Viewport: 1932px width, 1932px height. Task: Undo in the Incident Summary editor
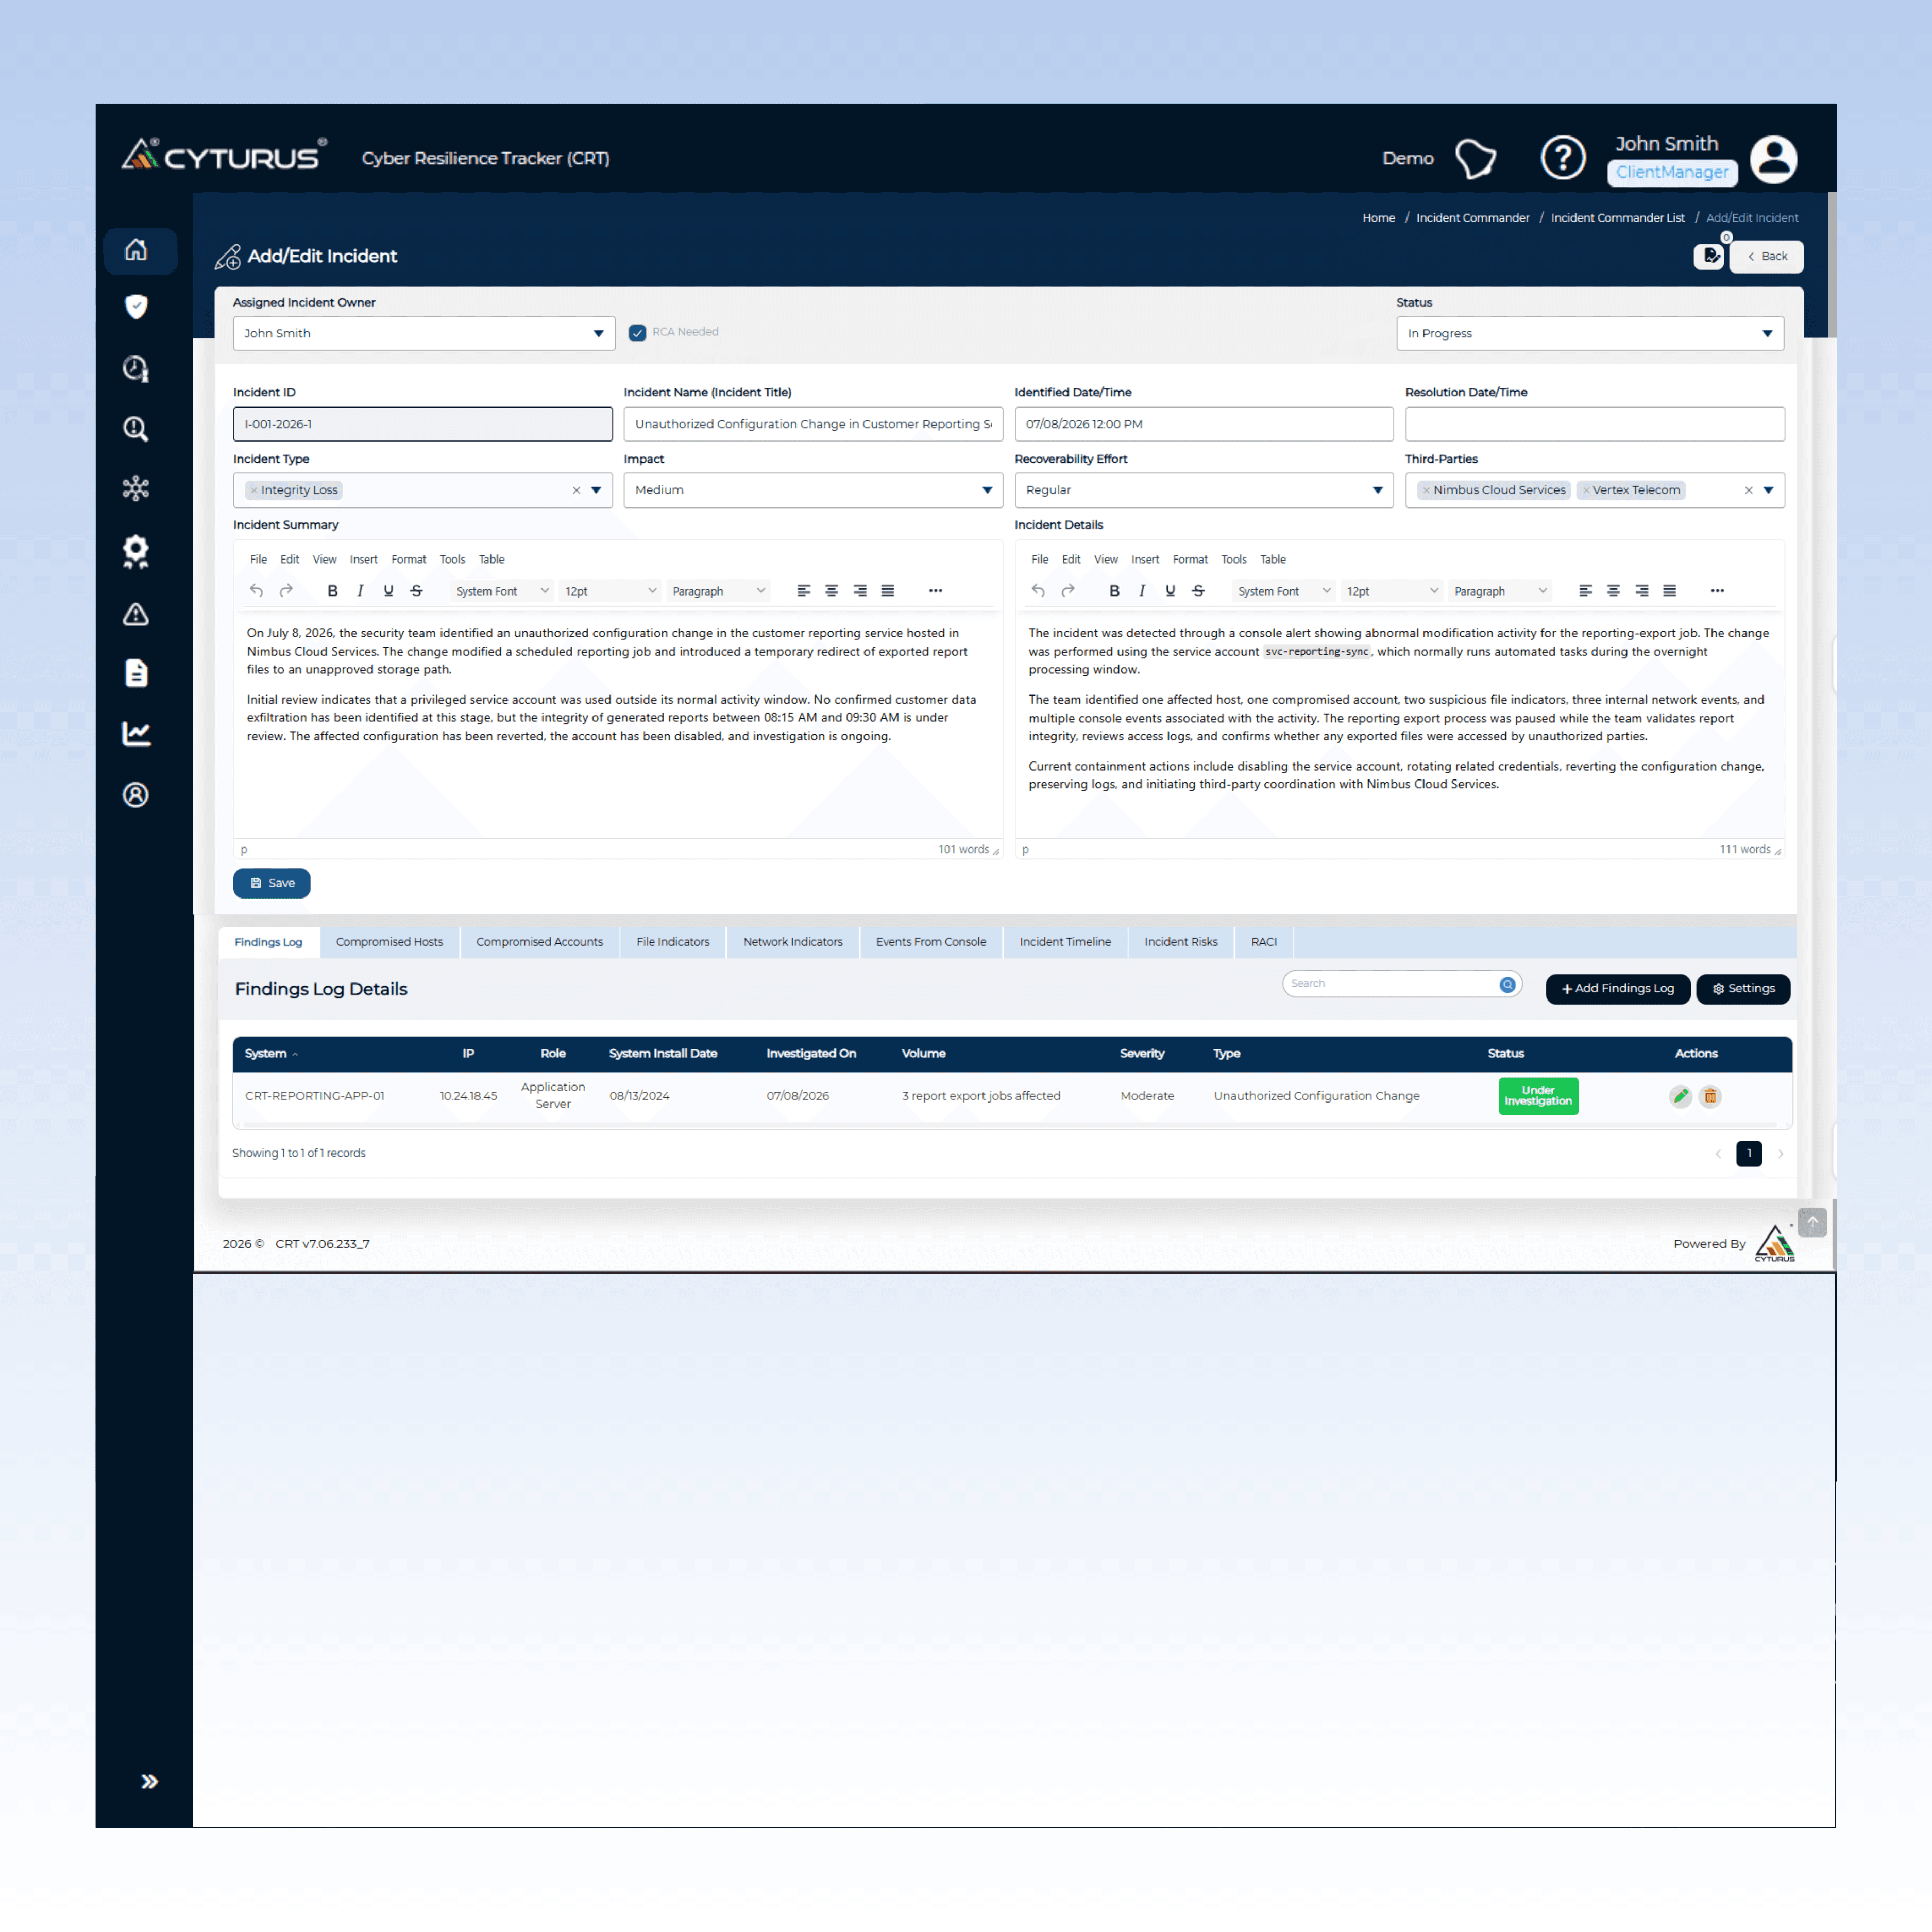pyautogui.click(x=256, y=591)
